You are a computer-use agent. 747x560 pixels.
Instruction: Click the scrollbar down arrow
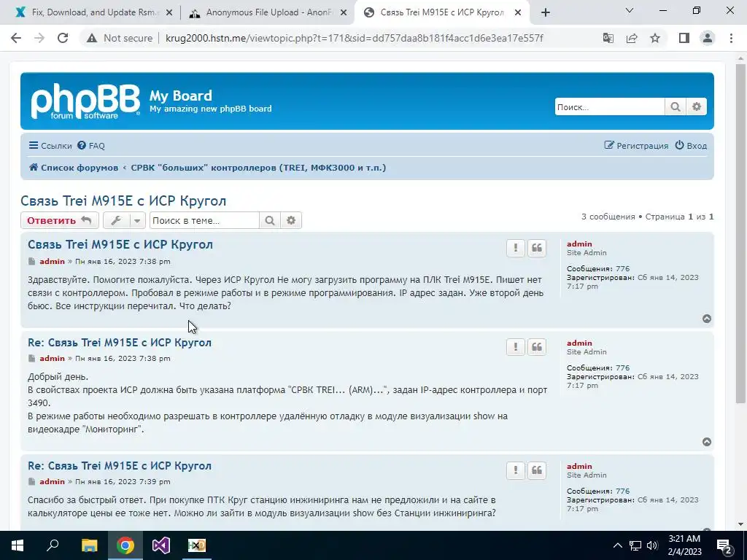pyautogui.click(x=741, y=525)
